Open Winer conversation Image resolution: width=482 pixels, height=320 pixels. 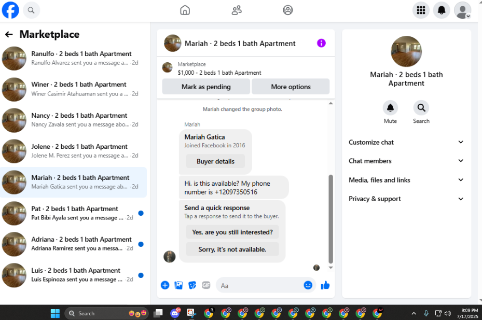tap(74, 89)
